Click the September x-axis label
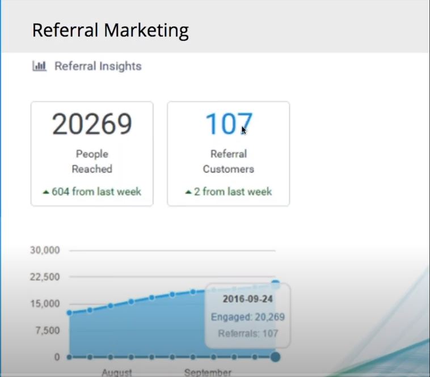Image resolution: width=430 pixels, height=377 pixels. click(208, 372)
